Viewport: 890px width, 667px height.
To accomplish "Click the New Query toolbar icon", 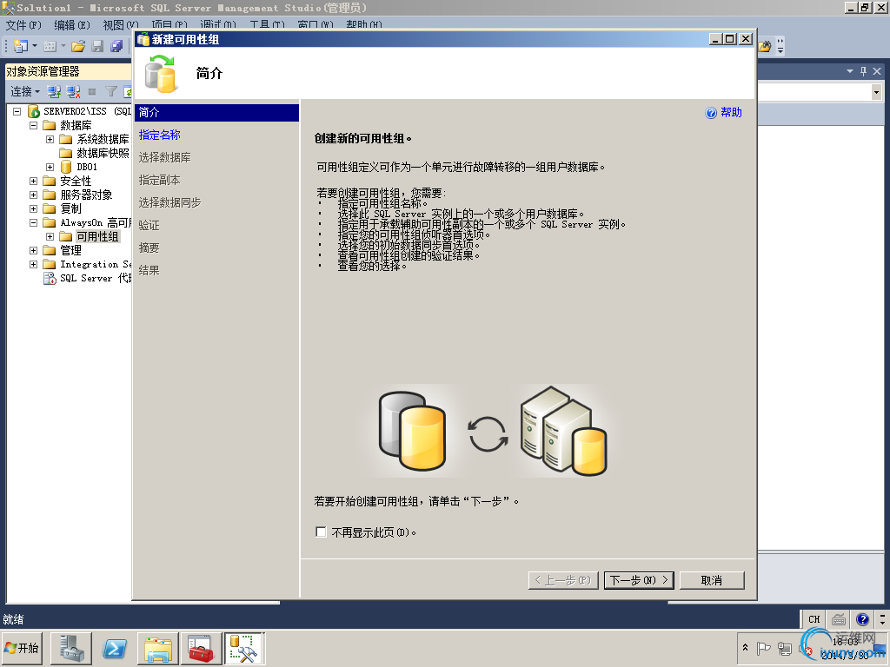I will [21, 46].
